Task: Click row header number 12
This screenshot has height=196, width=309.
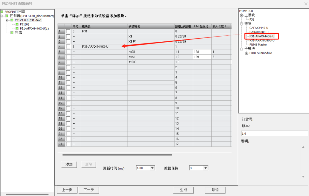Action: (61, 87)
